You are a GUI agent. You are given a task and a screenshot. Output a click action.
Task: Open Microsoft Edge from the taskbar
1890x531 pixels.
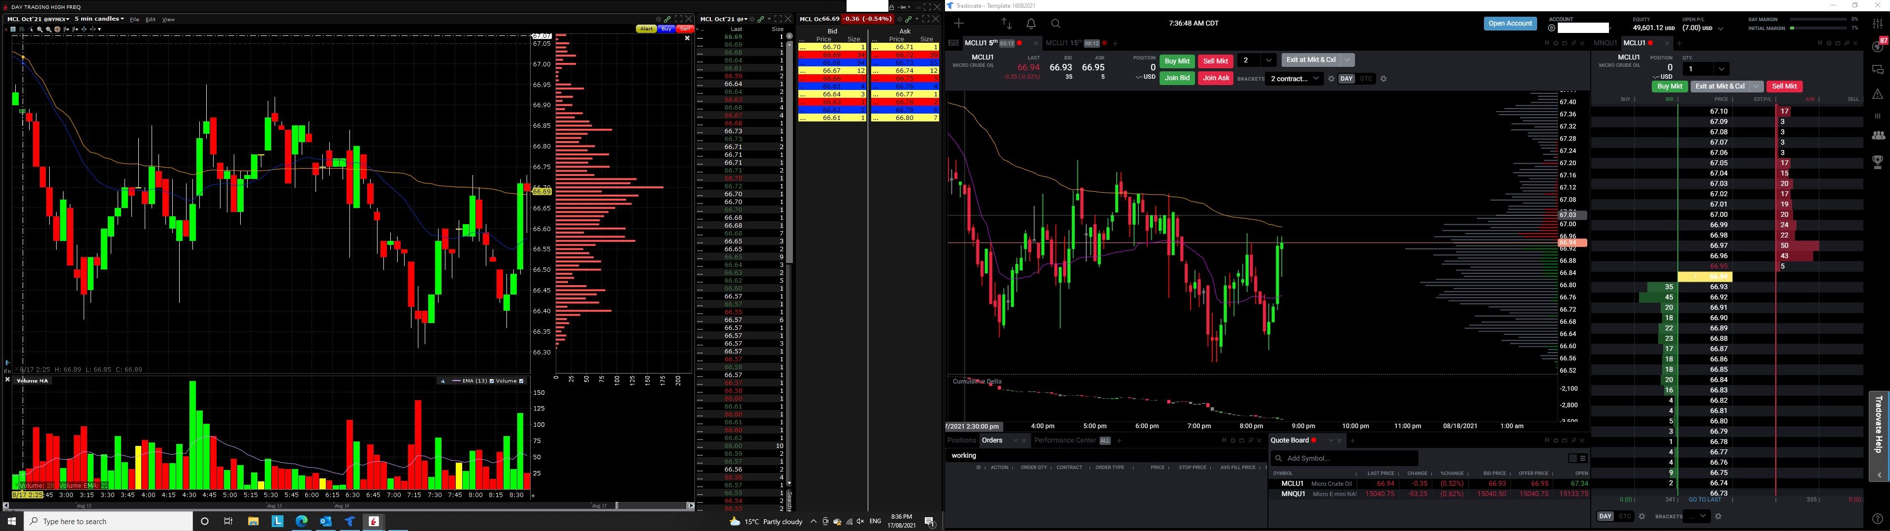(302, 522)
